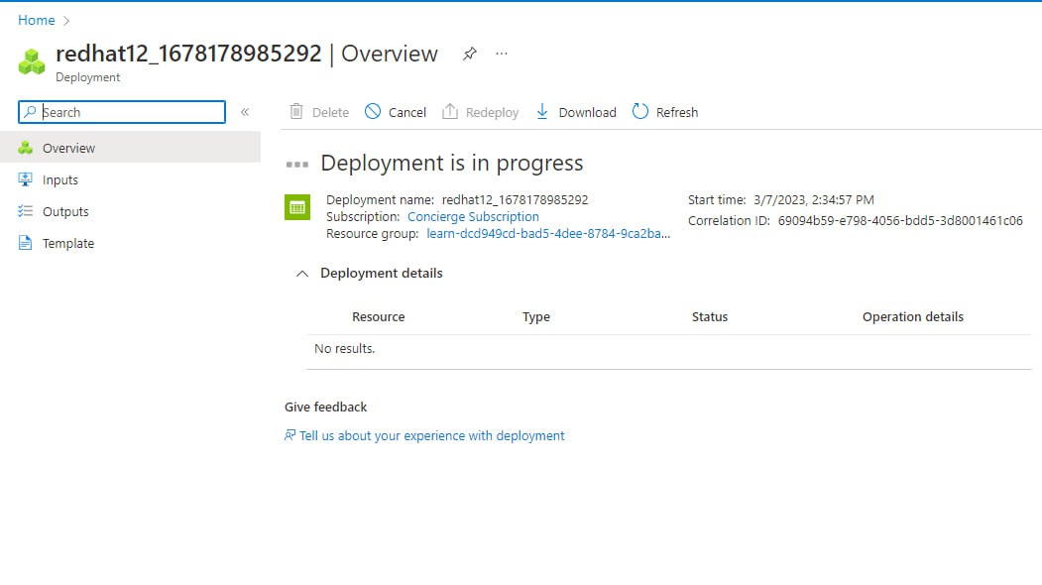Viewport: 1042px width, 585px height.
Task: Open the learn-dcd949cd resource group link
Action: (x=548, y=233)
